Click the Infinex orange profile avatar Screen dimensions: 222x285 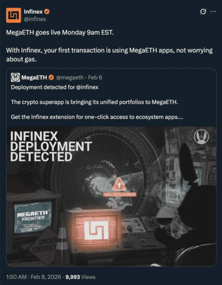14,15
